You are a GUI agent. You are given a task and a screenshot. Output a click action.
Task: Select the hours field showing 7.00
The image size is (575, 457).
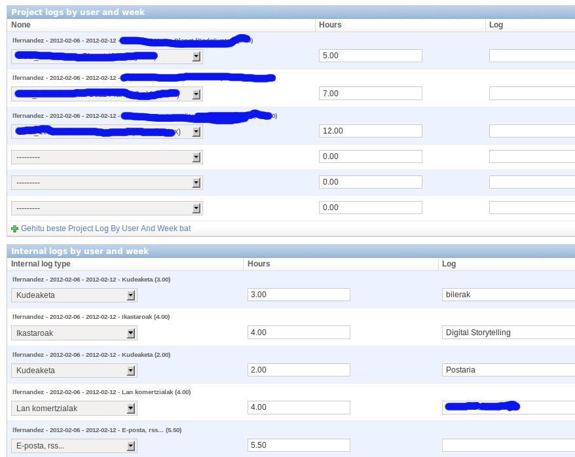pyautogui.click(x=370, y=94)
